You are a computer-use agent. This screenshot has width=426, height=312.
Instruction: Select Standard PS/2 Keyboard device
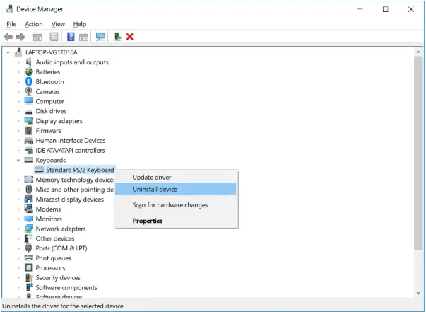[79, 170]
